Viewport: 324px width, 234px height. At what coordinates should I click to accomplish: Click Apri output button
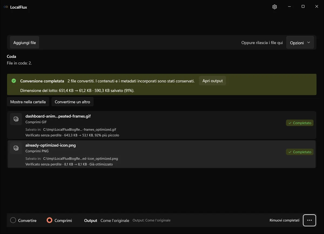pyautogui.click(x=212, y=81)
